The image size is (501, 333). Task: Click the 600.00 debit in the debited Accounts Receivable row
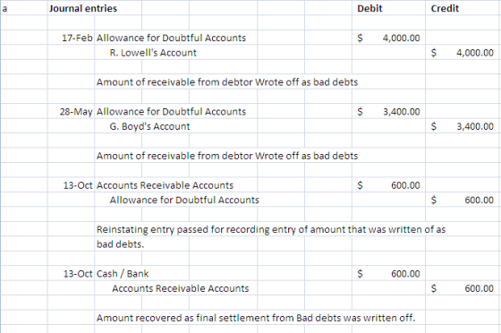point(405,185)
